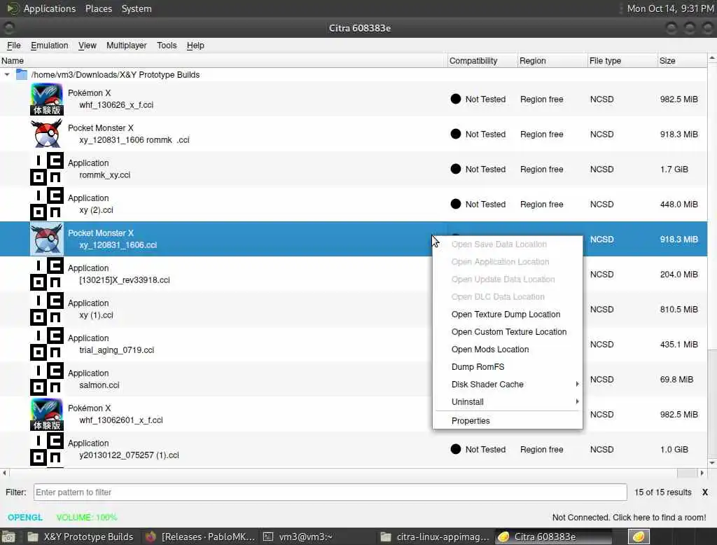This screenshot has height=545, width=717.
Task: Click the horizontal scrollbar right arrow
Action: coord(702,473)
